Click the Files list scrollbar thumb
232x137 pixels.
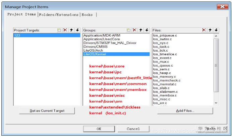[x=216, y=65]
